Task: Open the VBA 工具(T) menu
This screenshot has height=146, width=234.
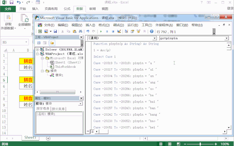Action: (147, 25)
